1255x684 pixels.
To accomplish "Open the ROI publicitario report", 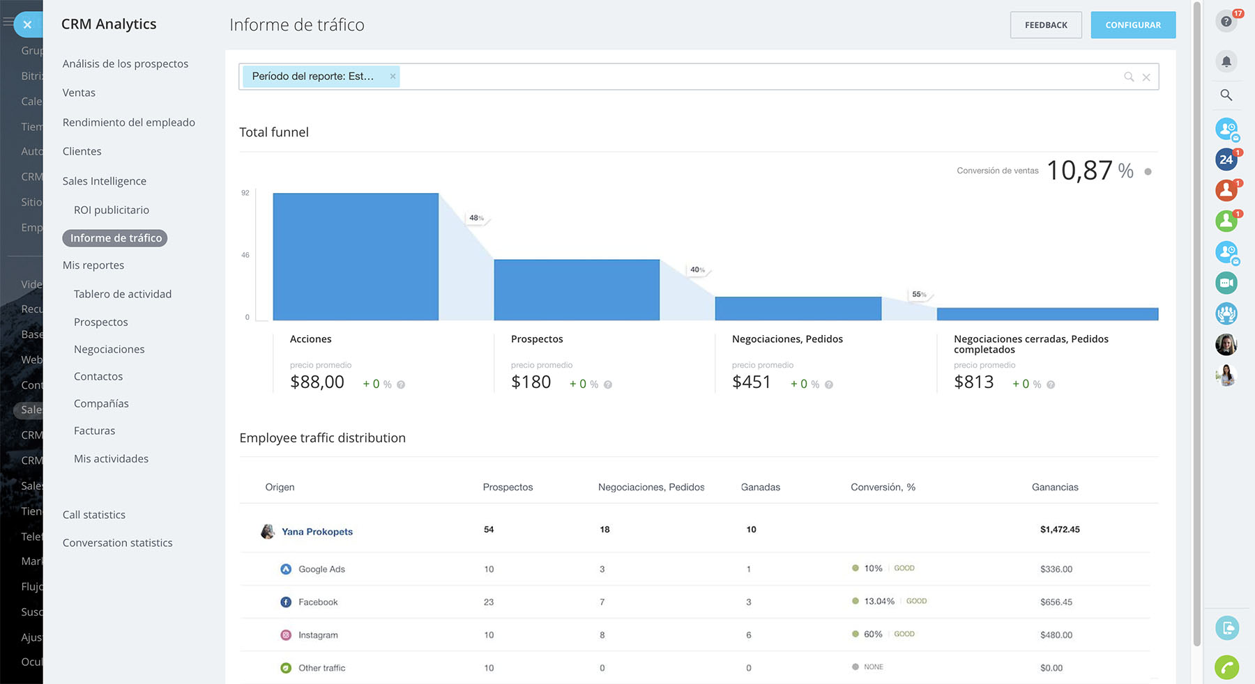I will [112, 210].
